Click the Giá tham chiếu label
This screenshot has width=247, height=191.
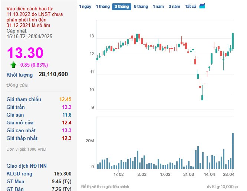(x=24, y=99)
